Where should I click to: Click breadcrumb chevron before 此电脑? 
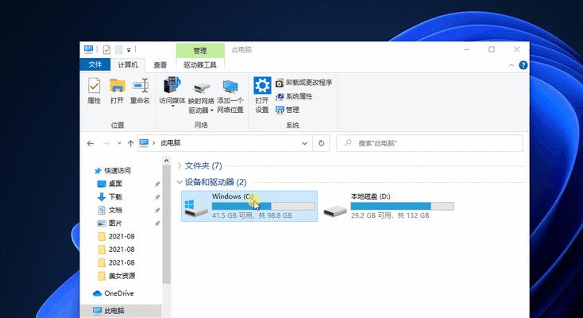153,143
